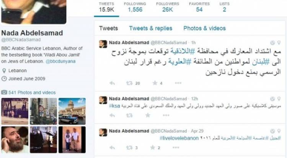Screen dimensions: 287x158
Task: Click the #livelovelebanon hashtag
Action: [179, 138]
